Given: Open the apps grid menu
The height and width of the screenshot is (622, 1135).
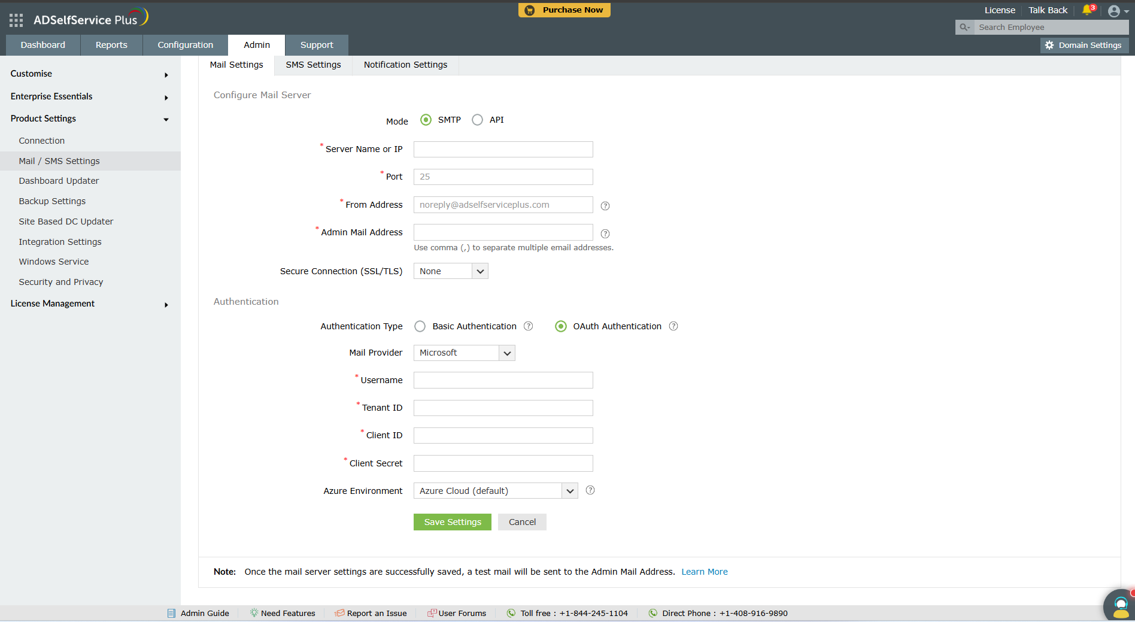Looking at the screenshot, I should 16,19.
